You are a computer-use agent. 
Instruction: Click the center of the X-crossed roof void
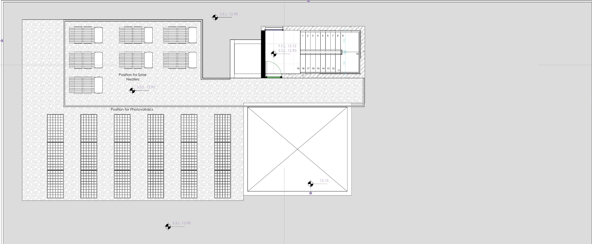(x=297, y=149)
